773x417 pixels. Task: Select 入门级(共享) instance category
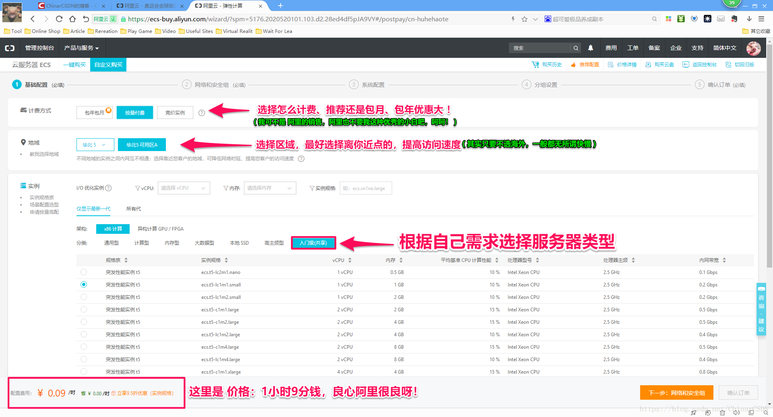coord(313,243)
